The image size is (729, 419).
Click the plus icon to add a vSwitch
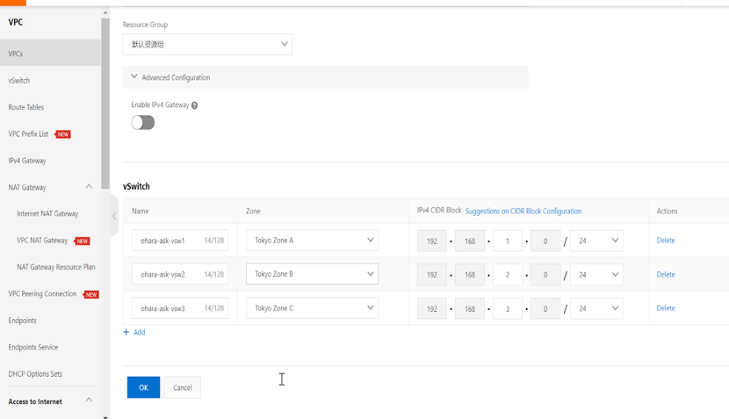point(126,332)
